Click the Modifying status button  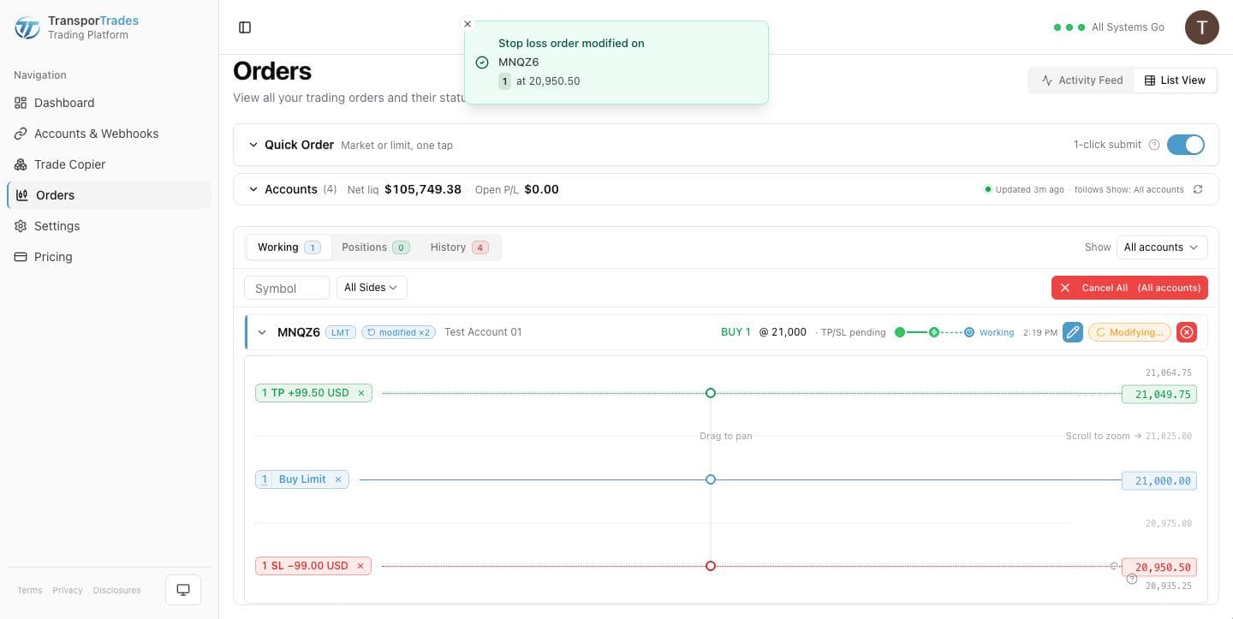1129,332
